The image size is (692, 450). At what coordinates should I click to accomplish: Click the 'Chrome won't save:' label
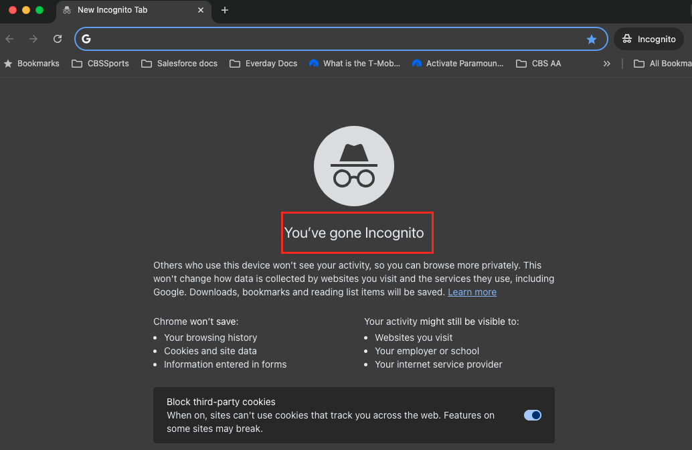pyautogui.click(x=195, y=321)
